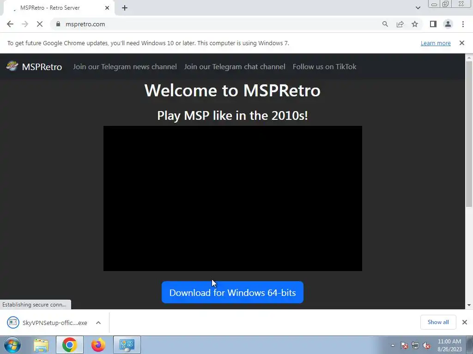This screenshot has height=354, width=473.
Task: Bookmark this page with the star icon
Action: [x=415, y=24]
